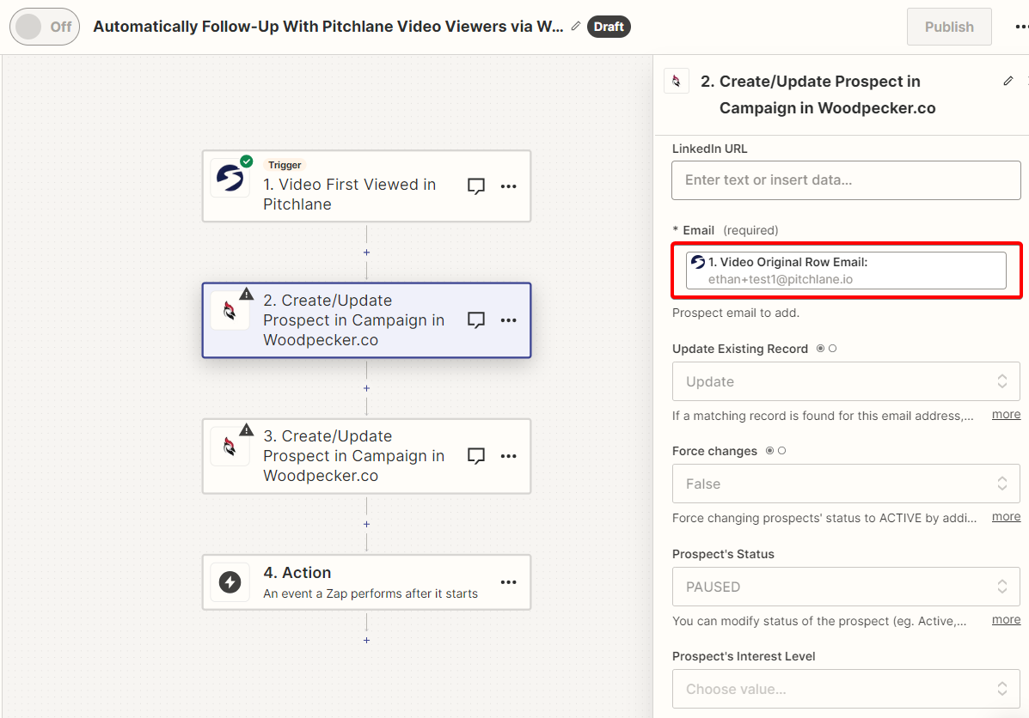
Task: Toggle the Zap On/Off switch
Action: pyautogui.click(x=45, y=27)
